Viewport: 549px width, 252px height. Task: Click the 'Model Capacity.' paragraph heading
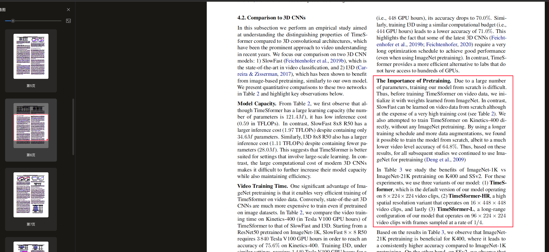pyautogui.click(x=257, y=104)
